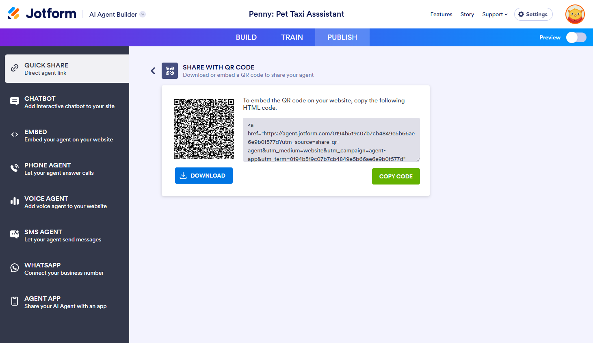This screenshot has height=343, width=593.
Task: Open the Quick Share link icon
Action: [15, 68]
